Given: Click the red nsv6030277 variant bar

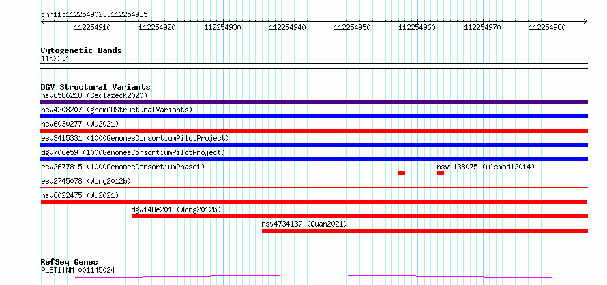Looking at the screenshot, I should 314,131.
